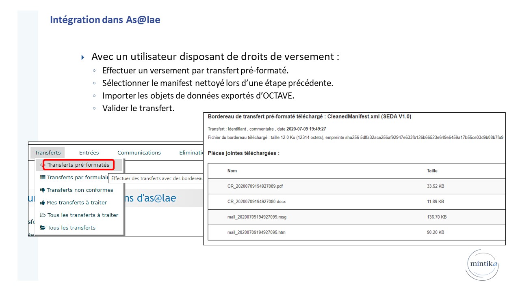Open the Transferts menu
Viewport: 520px width, 292px height.
48,153
